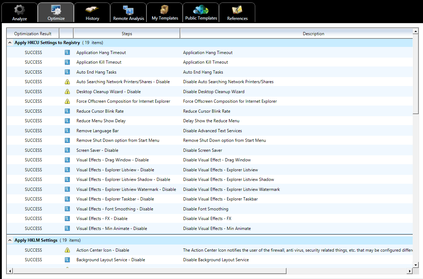Click info icon for Reduce Cursor Blink Rate
Screen dimensions: 423x279
point(67,111)
